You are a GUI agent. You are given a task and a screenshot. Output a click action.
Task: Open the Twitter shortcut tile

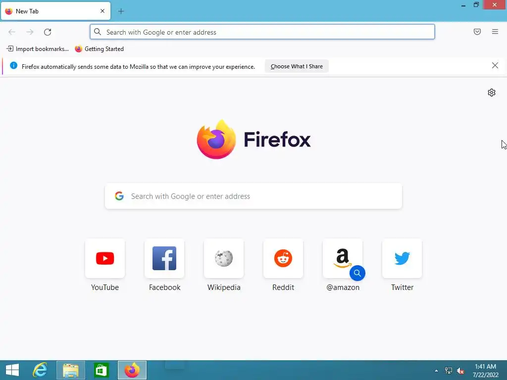(x=402, y=258)
